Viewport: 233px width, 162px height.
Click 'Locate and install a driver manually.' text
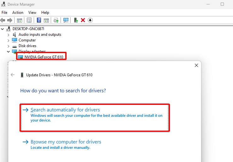pyautogui.click(x=60, y=148)
